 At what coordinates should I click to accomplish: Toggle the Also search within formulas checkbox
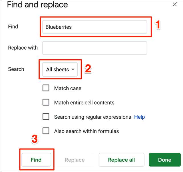[x=46, y=131]
